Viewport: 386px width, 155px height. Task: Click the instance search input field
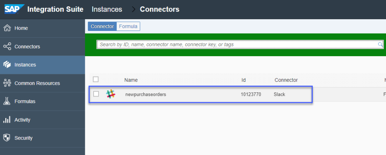(238, 45)
